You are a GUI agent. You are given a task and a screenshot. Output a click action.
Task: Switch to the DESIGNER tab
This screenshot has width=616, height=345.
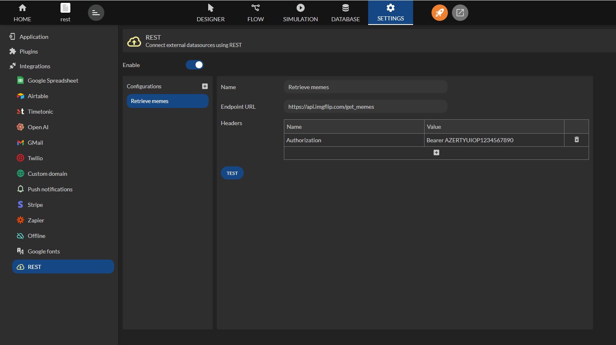click(x=211, y=13)
